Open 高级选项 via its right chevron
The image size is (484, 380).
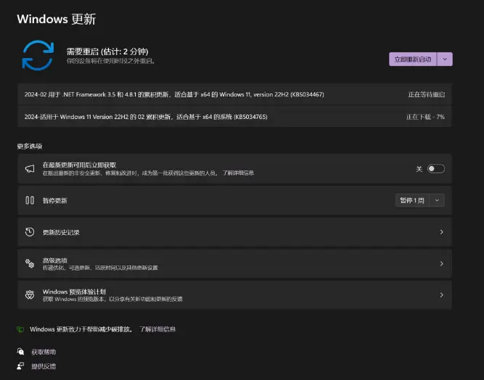[441, 263]
